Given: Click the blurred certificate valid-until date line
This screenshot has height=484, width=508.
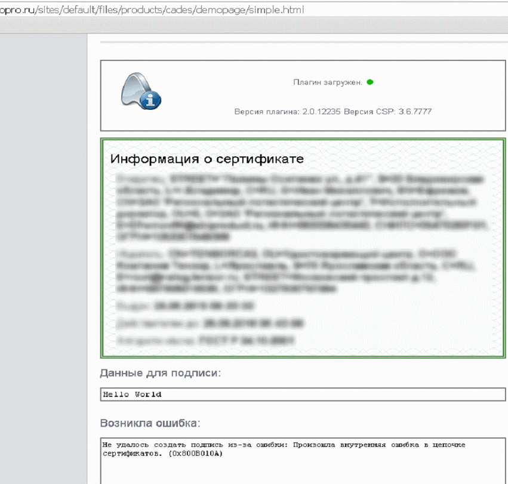Looking at the screenshot, I should coord(209,323).
